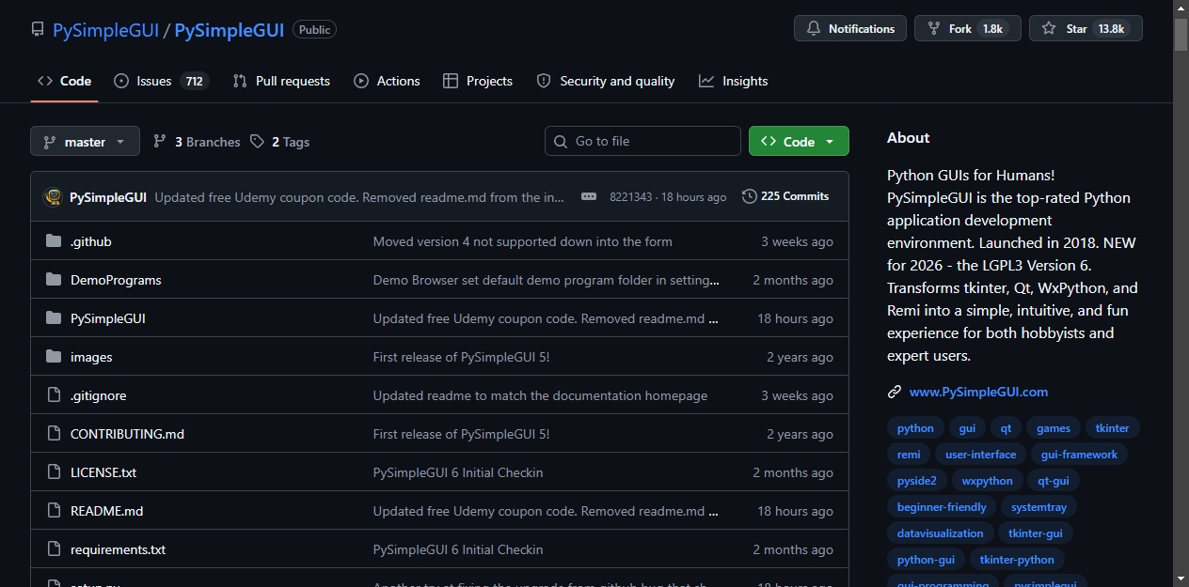Switch to the Code tab
This screenshot has width=1189, height=587.
(64, 81)
